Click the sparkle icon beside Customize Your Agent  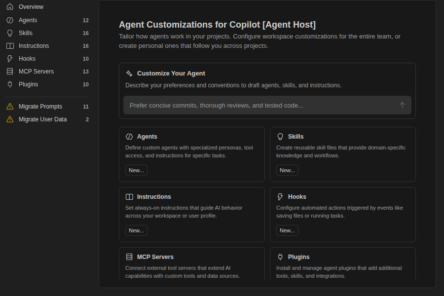point(129,74)
